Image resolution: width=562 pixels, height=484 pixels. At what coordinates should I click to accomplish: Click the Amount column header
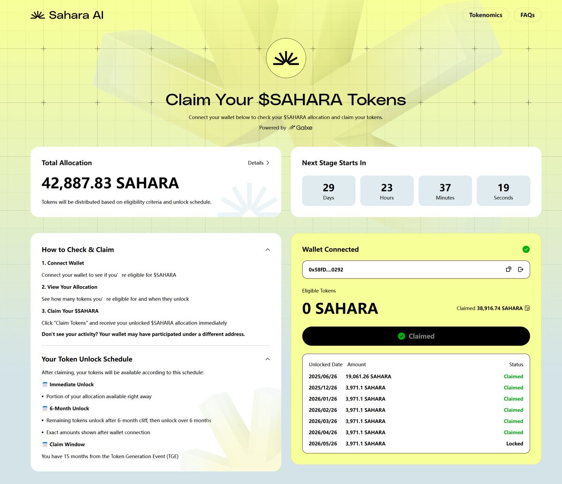[x=356, y=364]
